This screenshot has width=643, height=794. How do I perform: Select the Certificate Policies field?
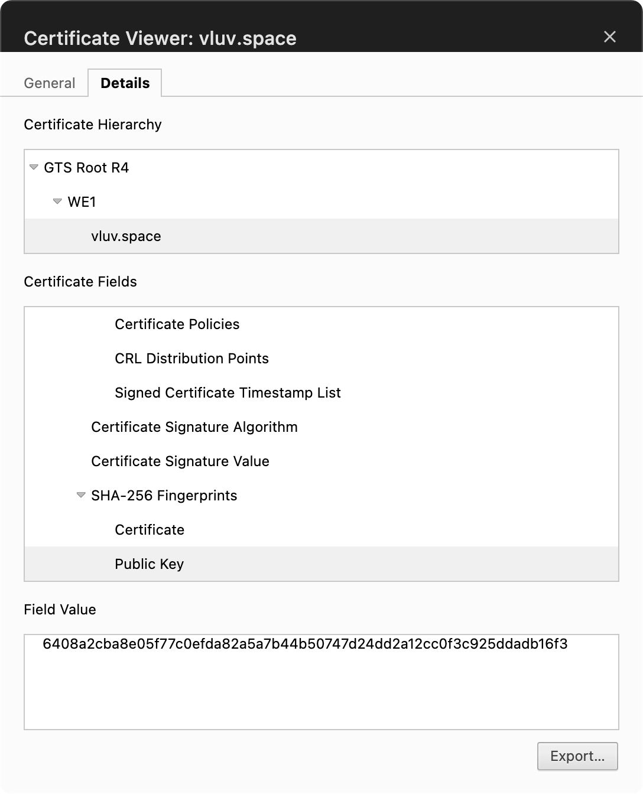177,324
